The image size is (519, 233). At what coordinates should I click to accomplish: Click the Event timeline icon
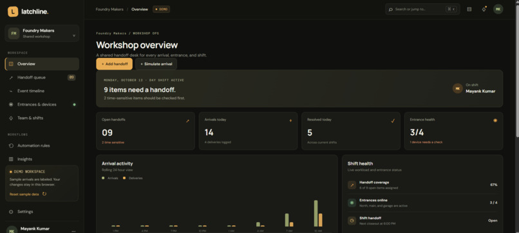[x=11, y=91]
